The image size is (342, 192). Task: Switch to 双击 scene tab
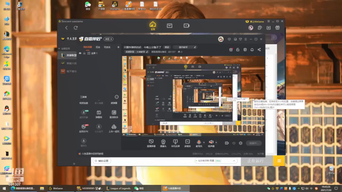98,47
